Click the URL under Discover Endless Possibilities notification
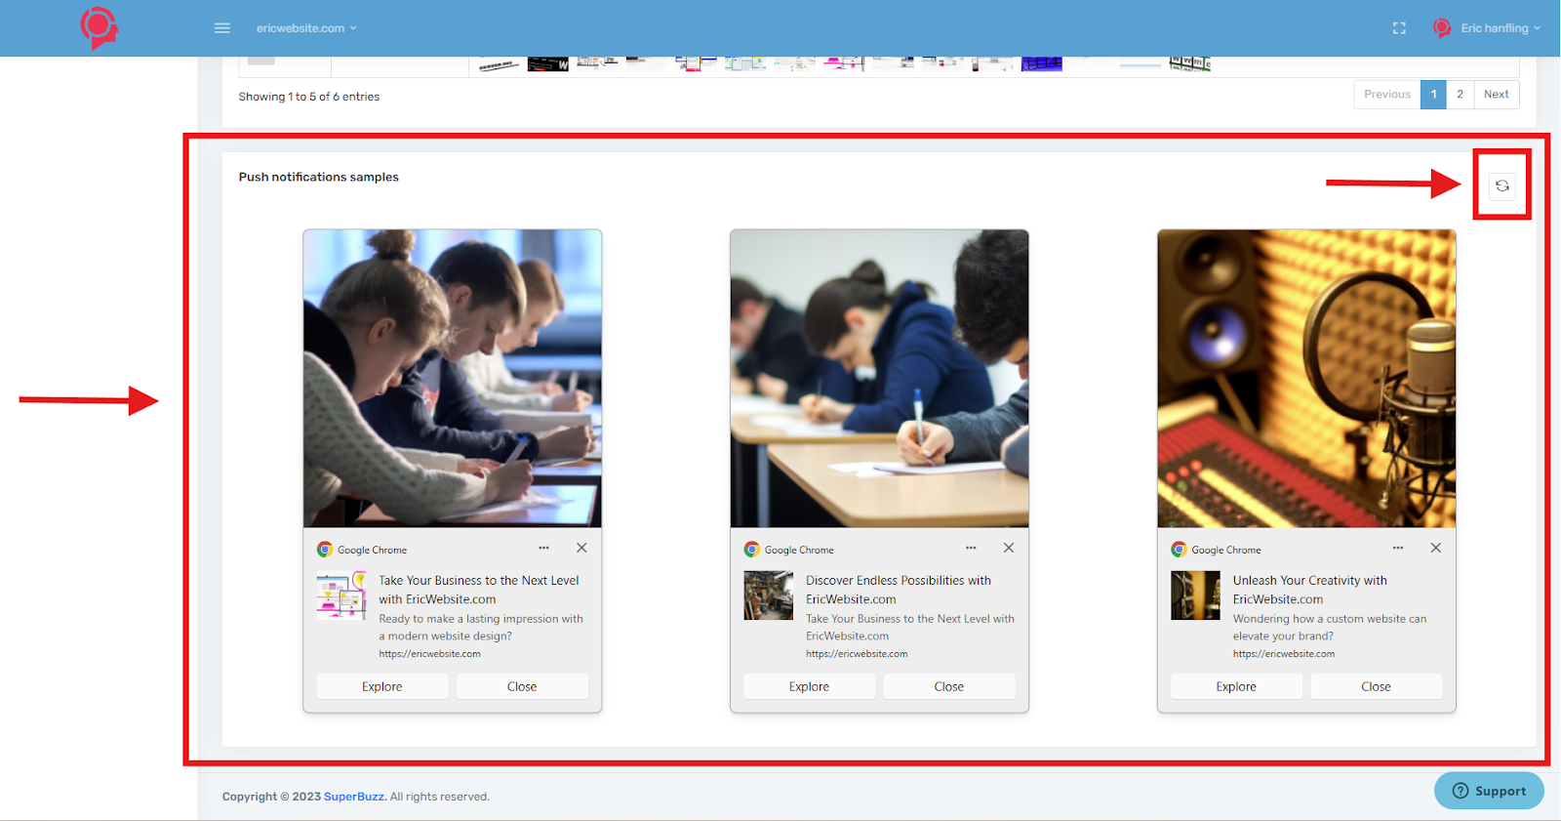The height and width of the screenshot is (821, 1561). [x=857, y=654]
